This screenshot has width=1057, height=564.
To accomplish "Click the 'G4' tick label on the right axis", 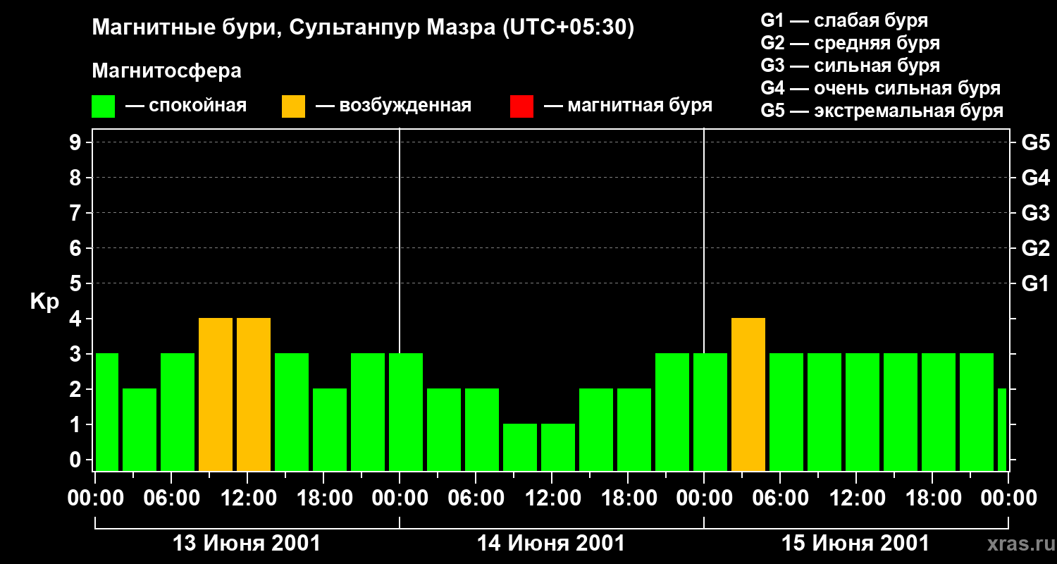I will click(1036, 178).
